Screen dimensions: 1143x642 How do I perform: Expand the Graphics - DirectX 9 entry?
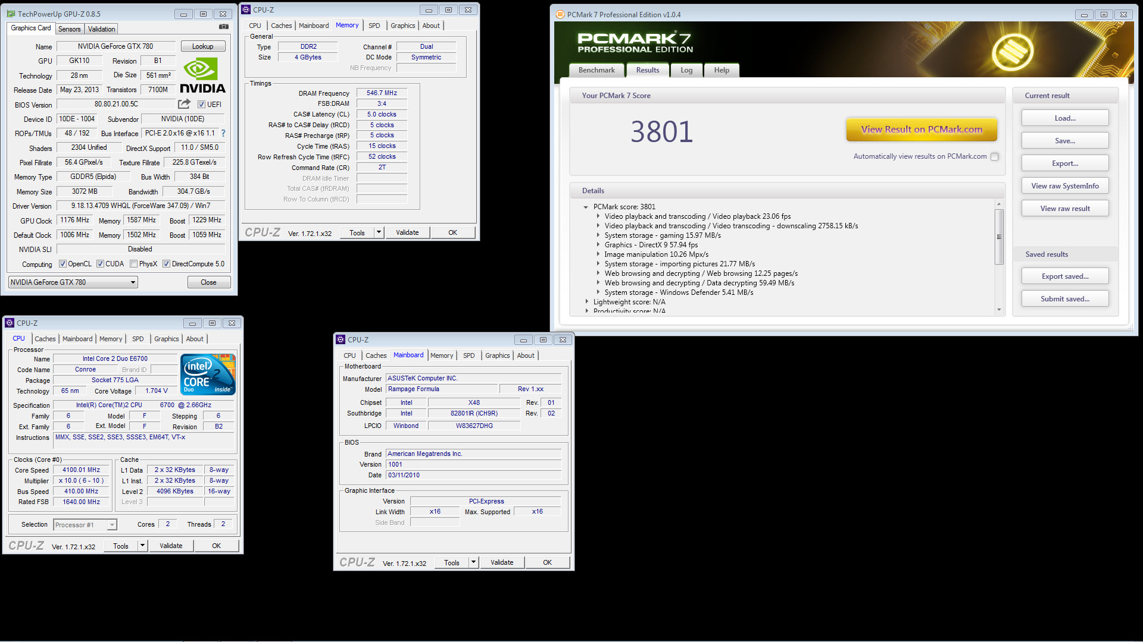(x=598, y=245)
